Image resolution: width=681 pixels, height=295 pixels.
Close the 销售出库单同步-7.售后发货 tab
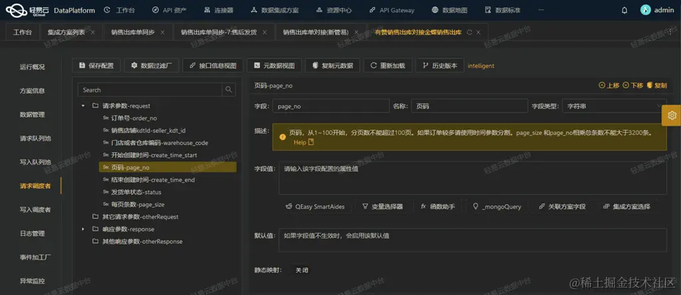point(265,32)
